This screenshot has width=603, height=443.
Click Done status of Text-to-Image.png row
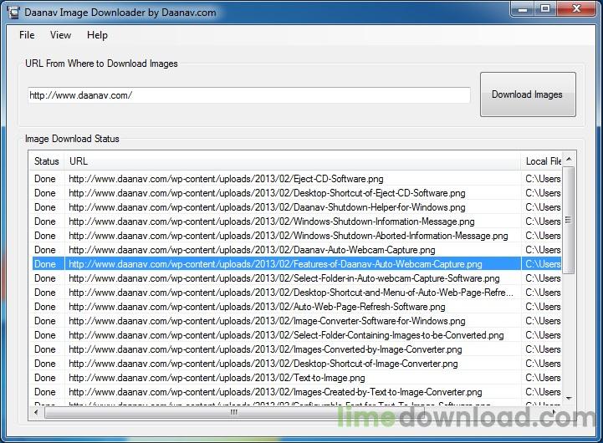45,378
